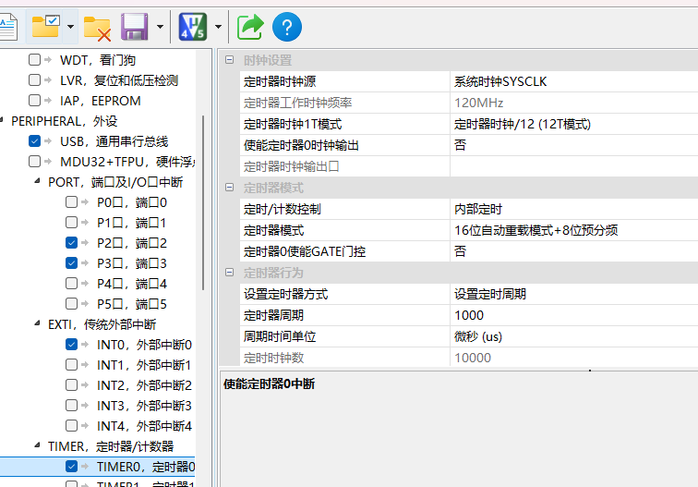The image size is (698, 487).
Task: Open dropdown arrow beside the uVision icon
Action: click(x=218, y=27)
